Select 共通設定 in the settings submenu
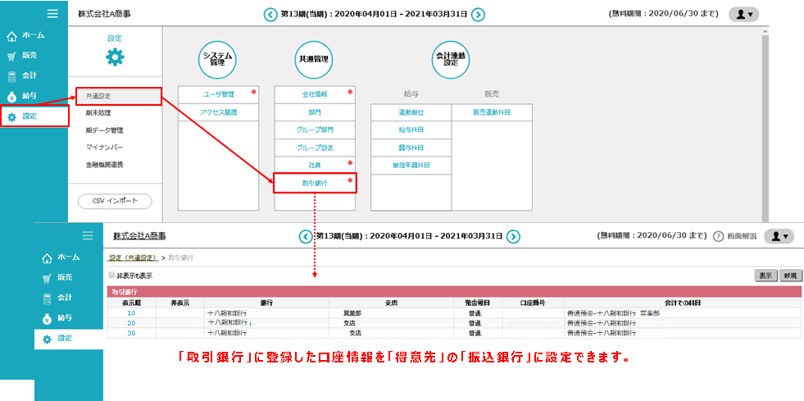Image resolution: width=804 pixels, height=401 pixels. pos(114,96)
